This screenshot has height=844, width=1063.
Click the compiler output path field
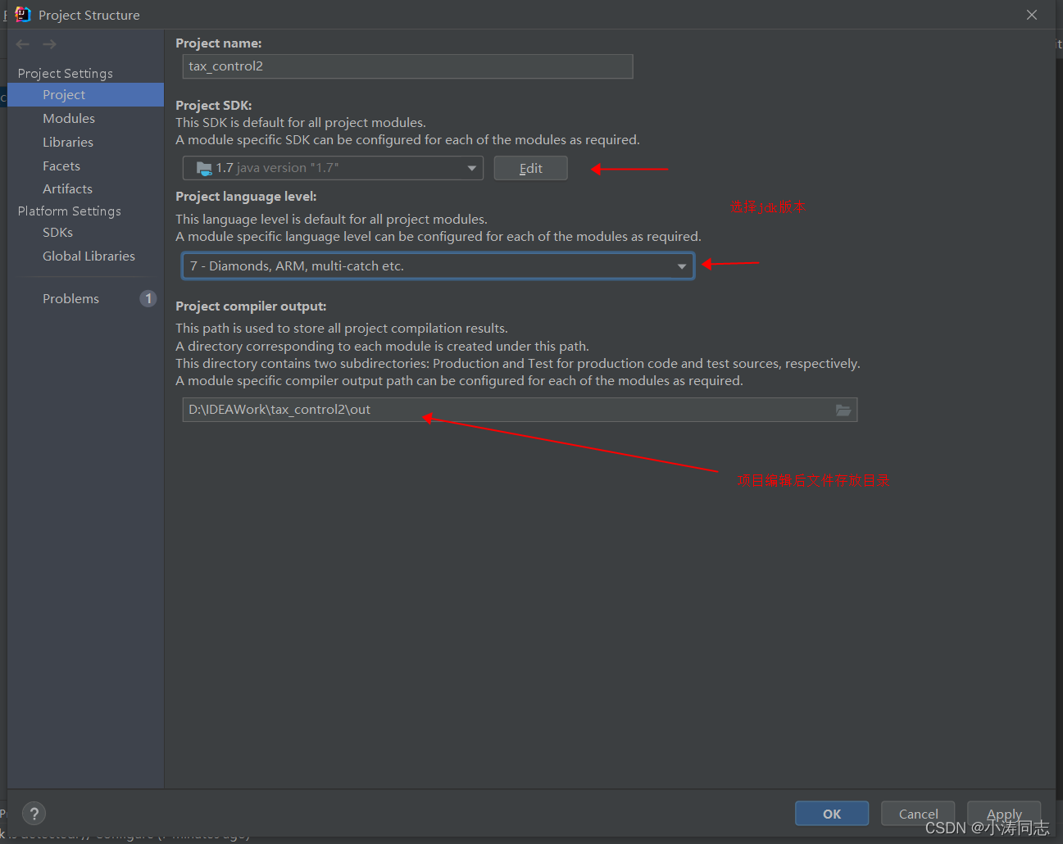point(520,410)
